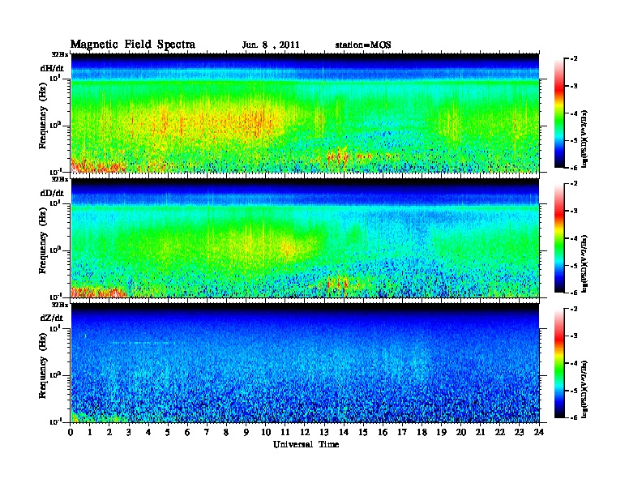Click the -6 value on dH/dt color scale
Viewport: 642px width, 496px height.
573,168
